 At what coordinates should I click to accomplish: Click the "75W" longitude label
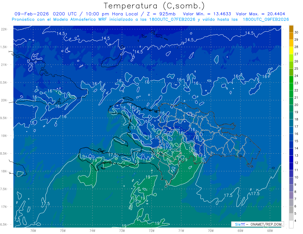coord(63,230)
